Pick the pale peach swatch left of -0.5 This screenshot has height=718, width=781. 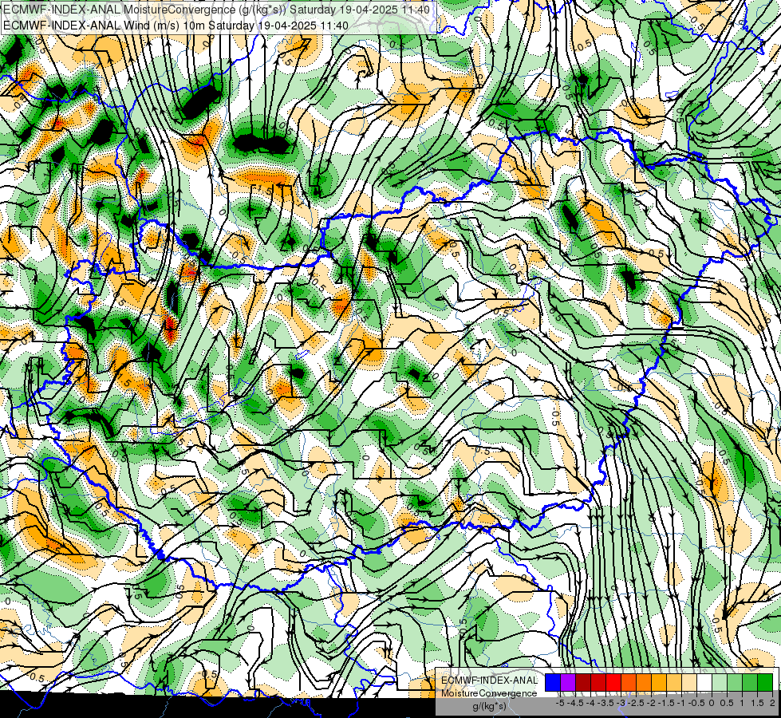point(689,682)
